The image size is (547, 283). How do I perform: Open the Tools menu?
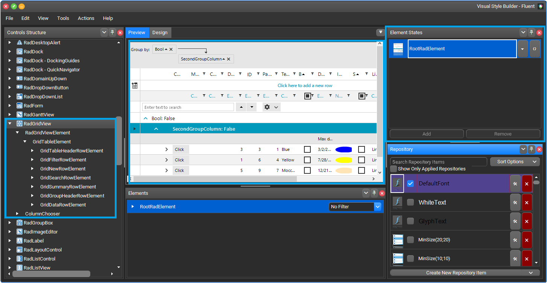[x=63, y=18]
